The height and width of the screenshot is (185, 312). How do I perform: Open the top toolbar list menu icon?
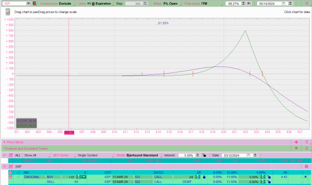point(307,3)
